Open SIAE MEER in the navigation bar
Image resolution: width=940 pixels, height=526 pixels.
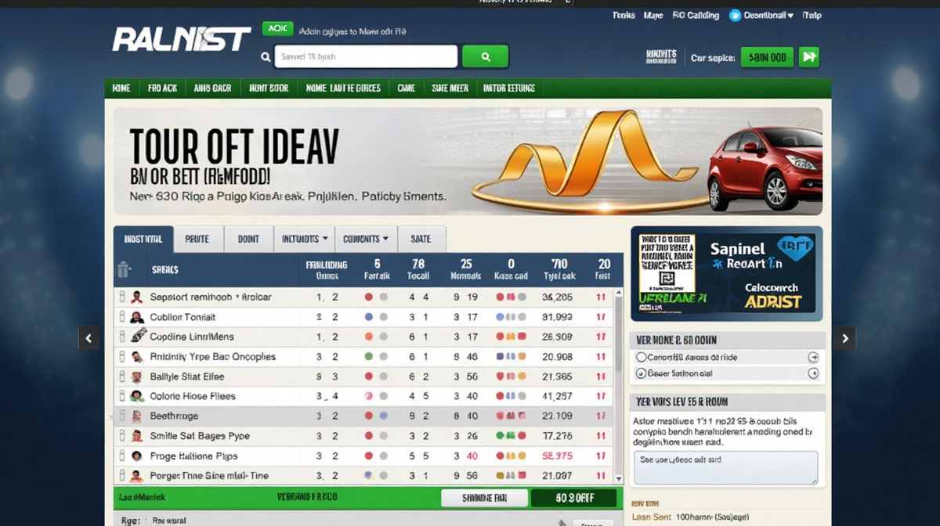[x=450, y=88]
